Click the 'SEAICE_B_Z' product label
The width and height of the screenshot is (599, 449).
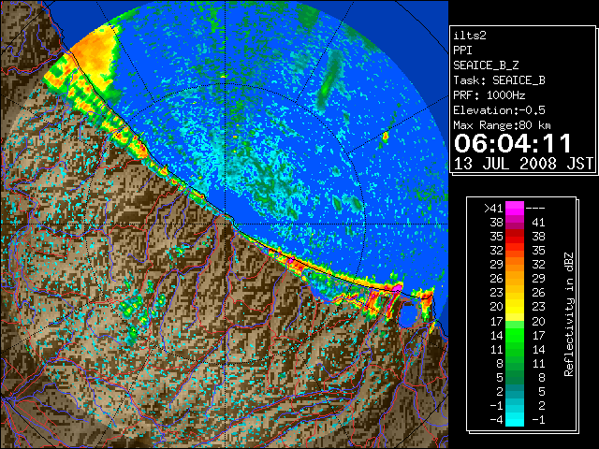486,65
